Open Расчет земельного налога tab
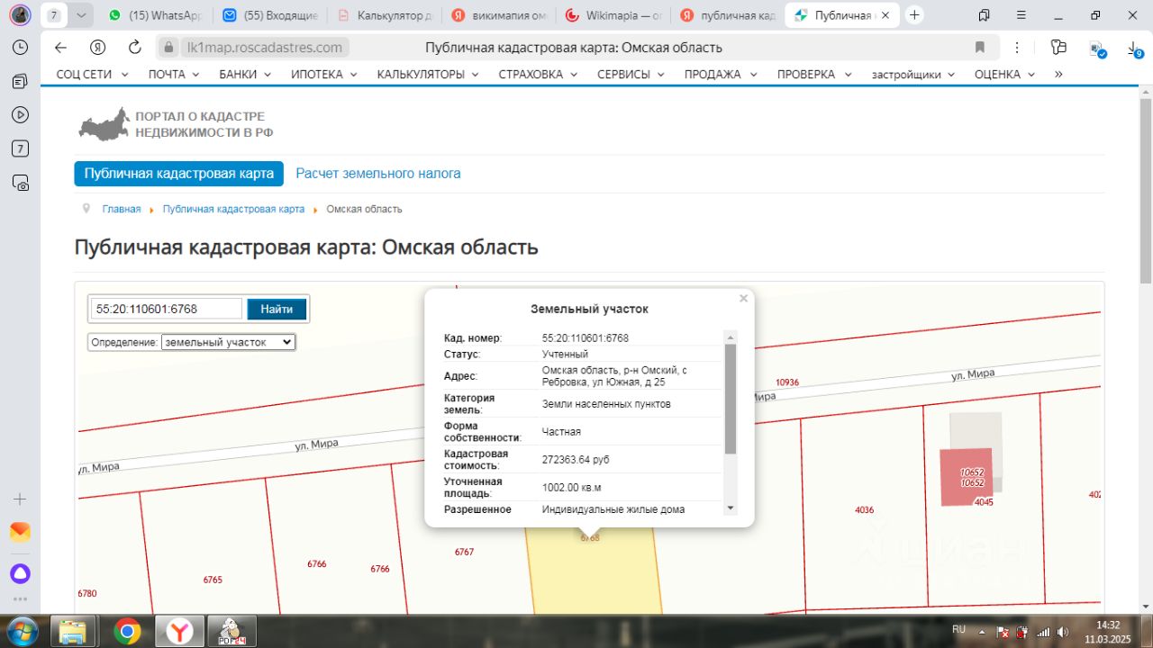 point(378,174)
